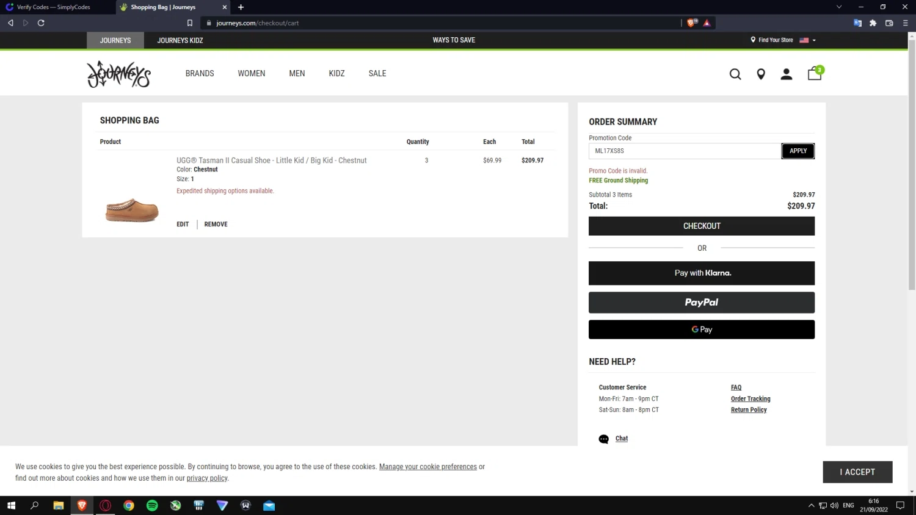
Task: Edit the UGG Tasman item
Action: pyautogui.click(x=183, y=225)
